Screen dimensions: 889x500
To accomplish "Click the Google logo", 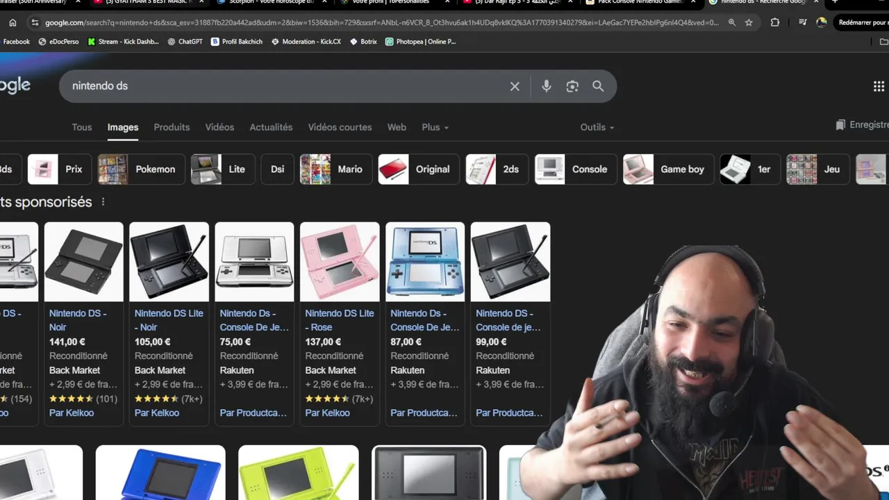I will 14,85.
